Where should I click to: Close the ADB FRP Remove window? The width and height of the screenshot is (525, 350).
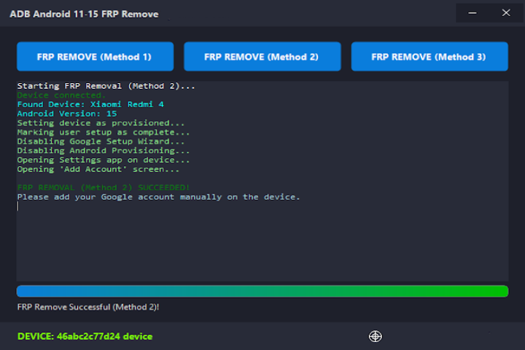coord(506,13)
